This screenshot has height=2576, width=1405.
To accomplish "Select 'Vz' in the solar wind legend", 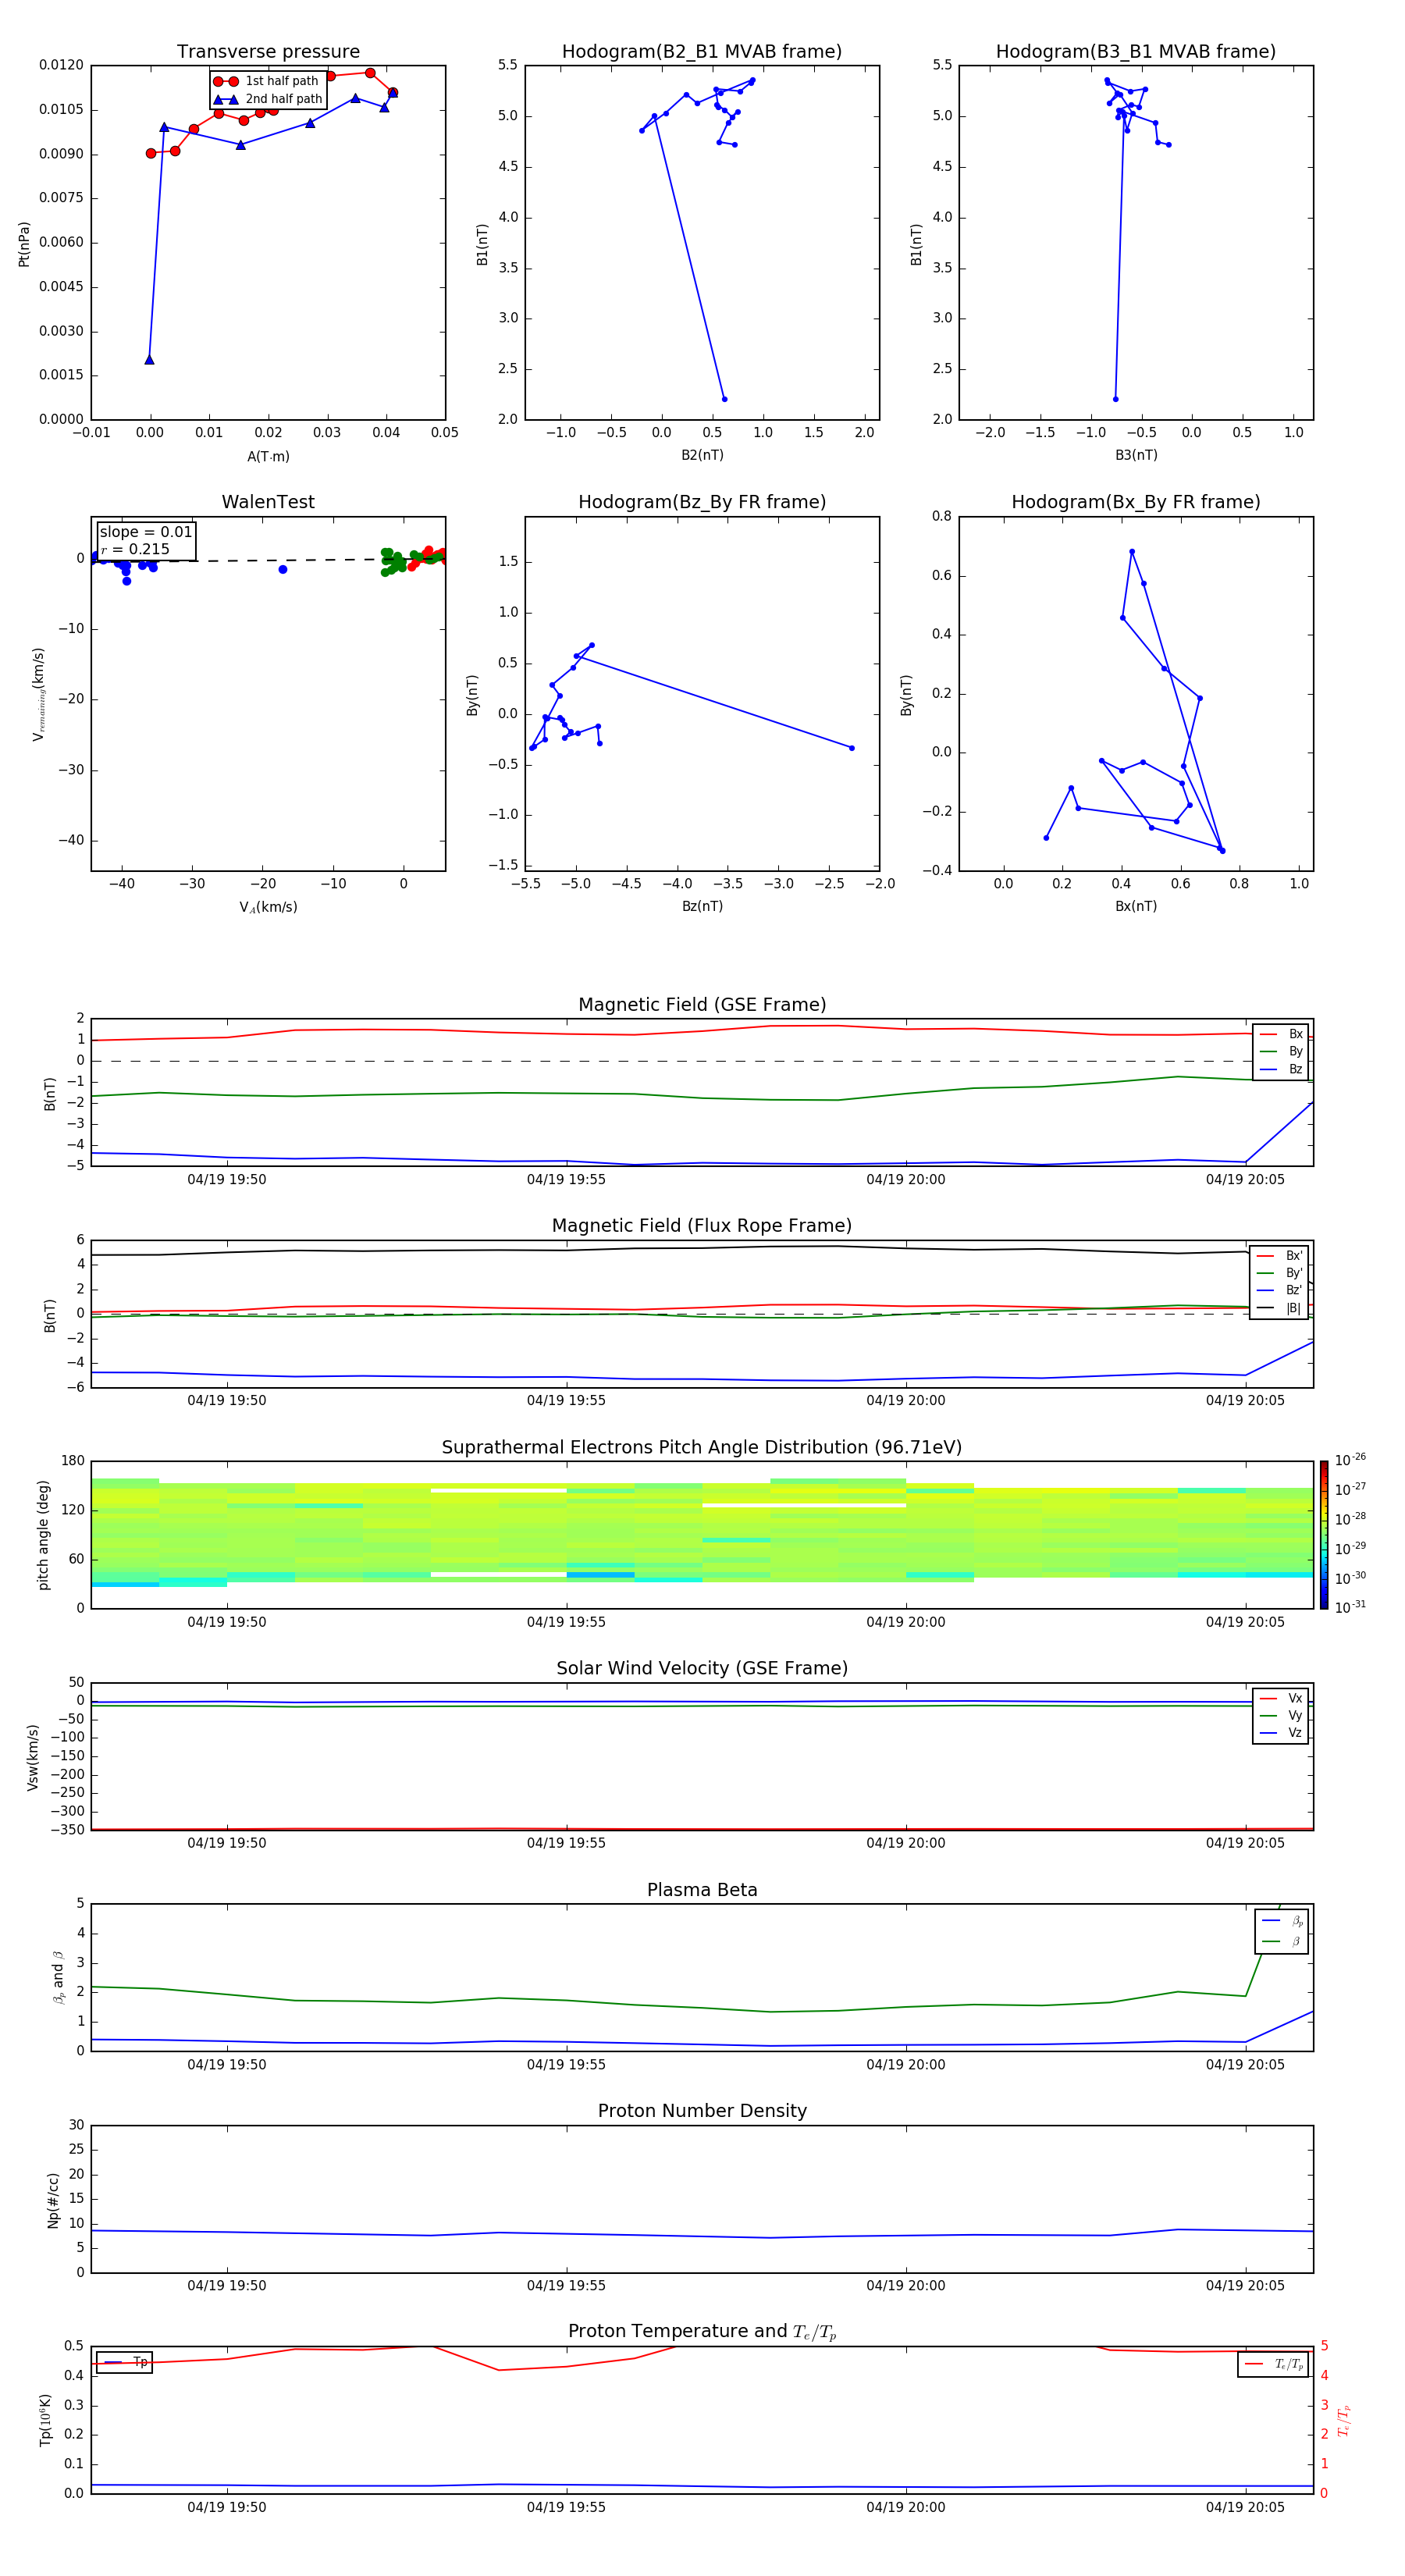I will tap(1281, 1733).
